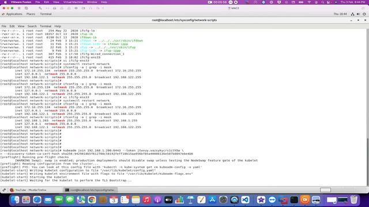
Task: Open VMware Virtual Machine menu
Action: [73, 2]
